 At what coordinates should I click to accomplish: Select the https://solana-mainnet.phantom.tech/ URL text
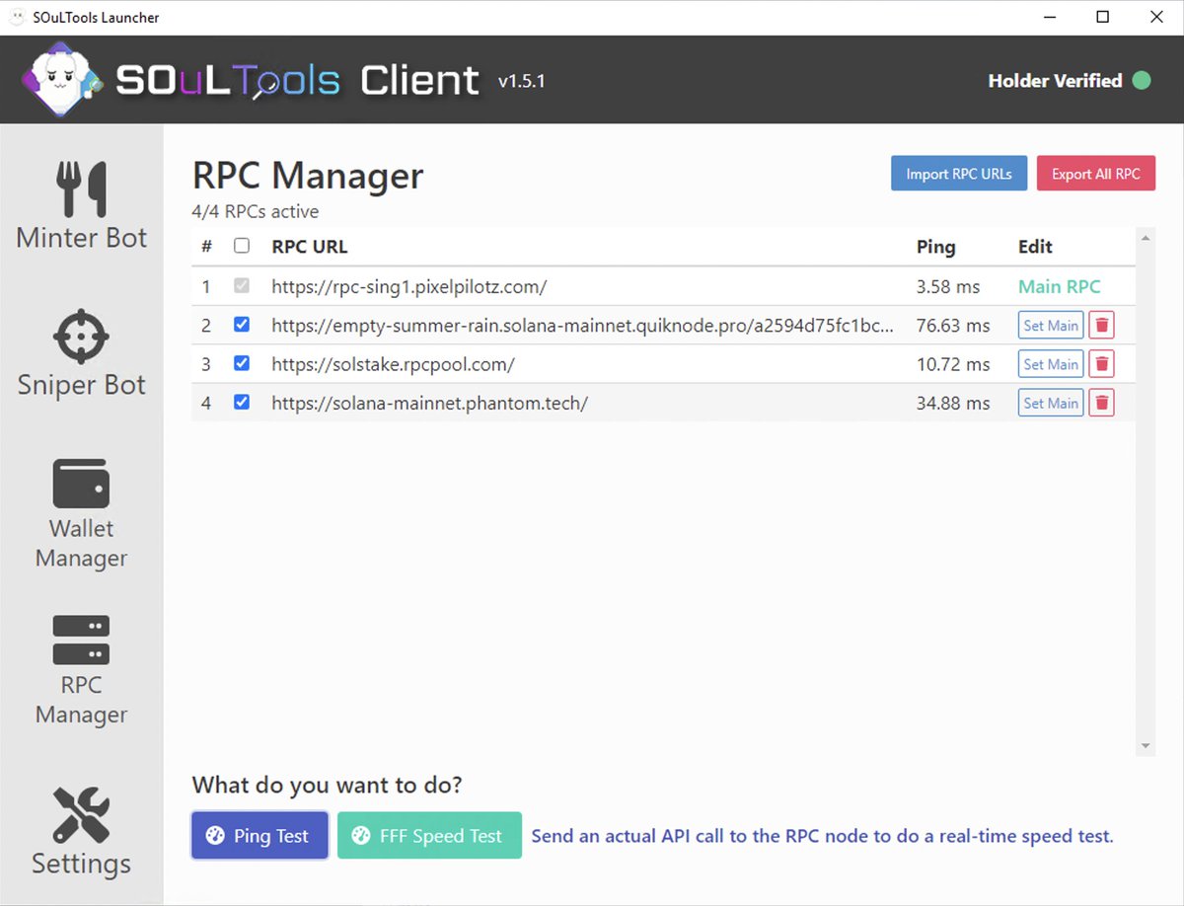point(430,404)
